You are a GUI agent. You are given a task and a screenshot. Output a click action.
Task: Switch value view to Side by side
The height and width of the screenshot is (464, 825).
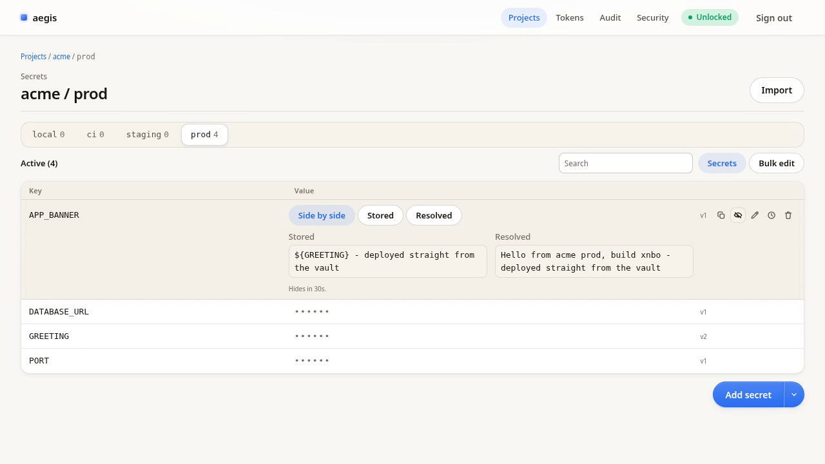click(322, 215)
